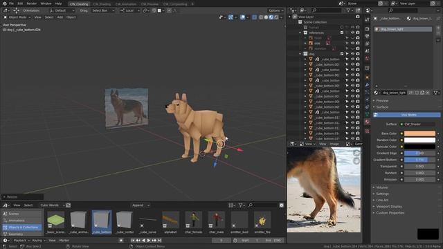Open Blender logo application menu

[x=5, y=3]
